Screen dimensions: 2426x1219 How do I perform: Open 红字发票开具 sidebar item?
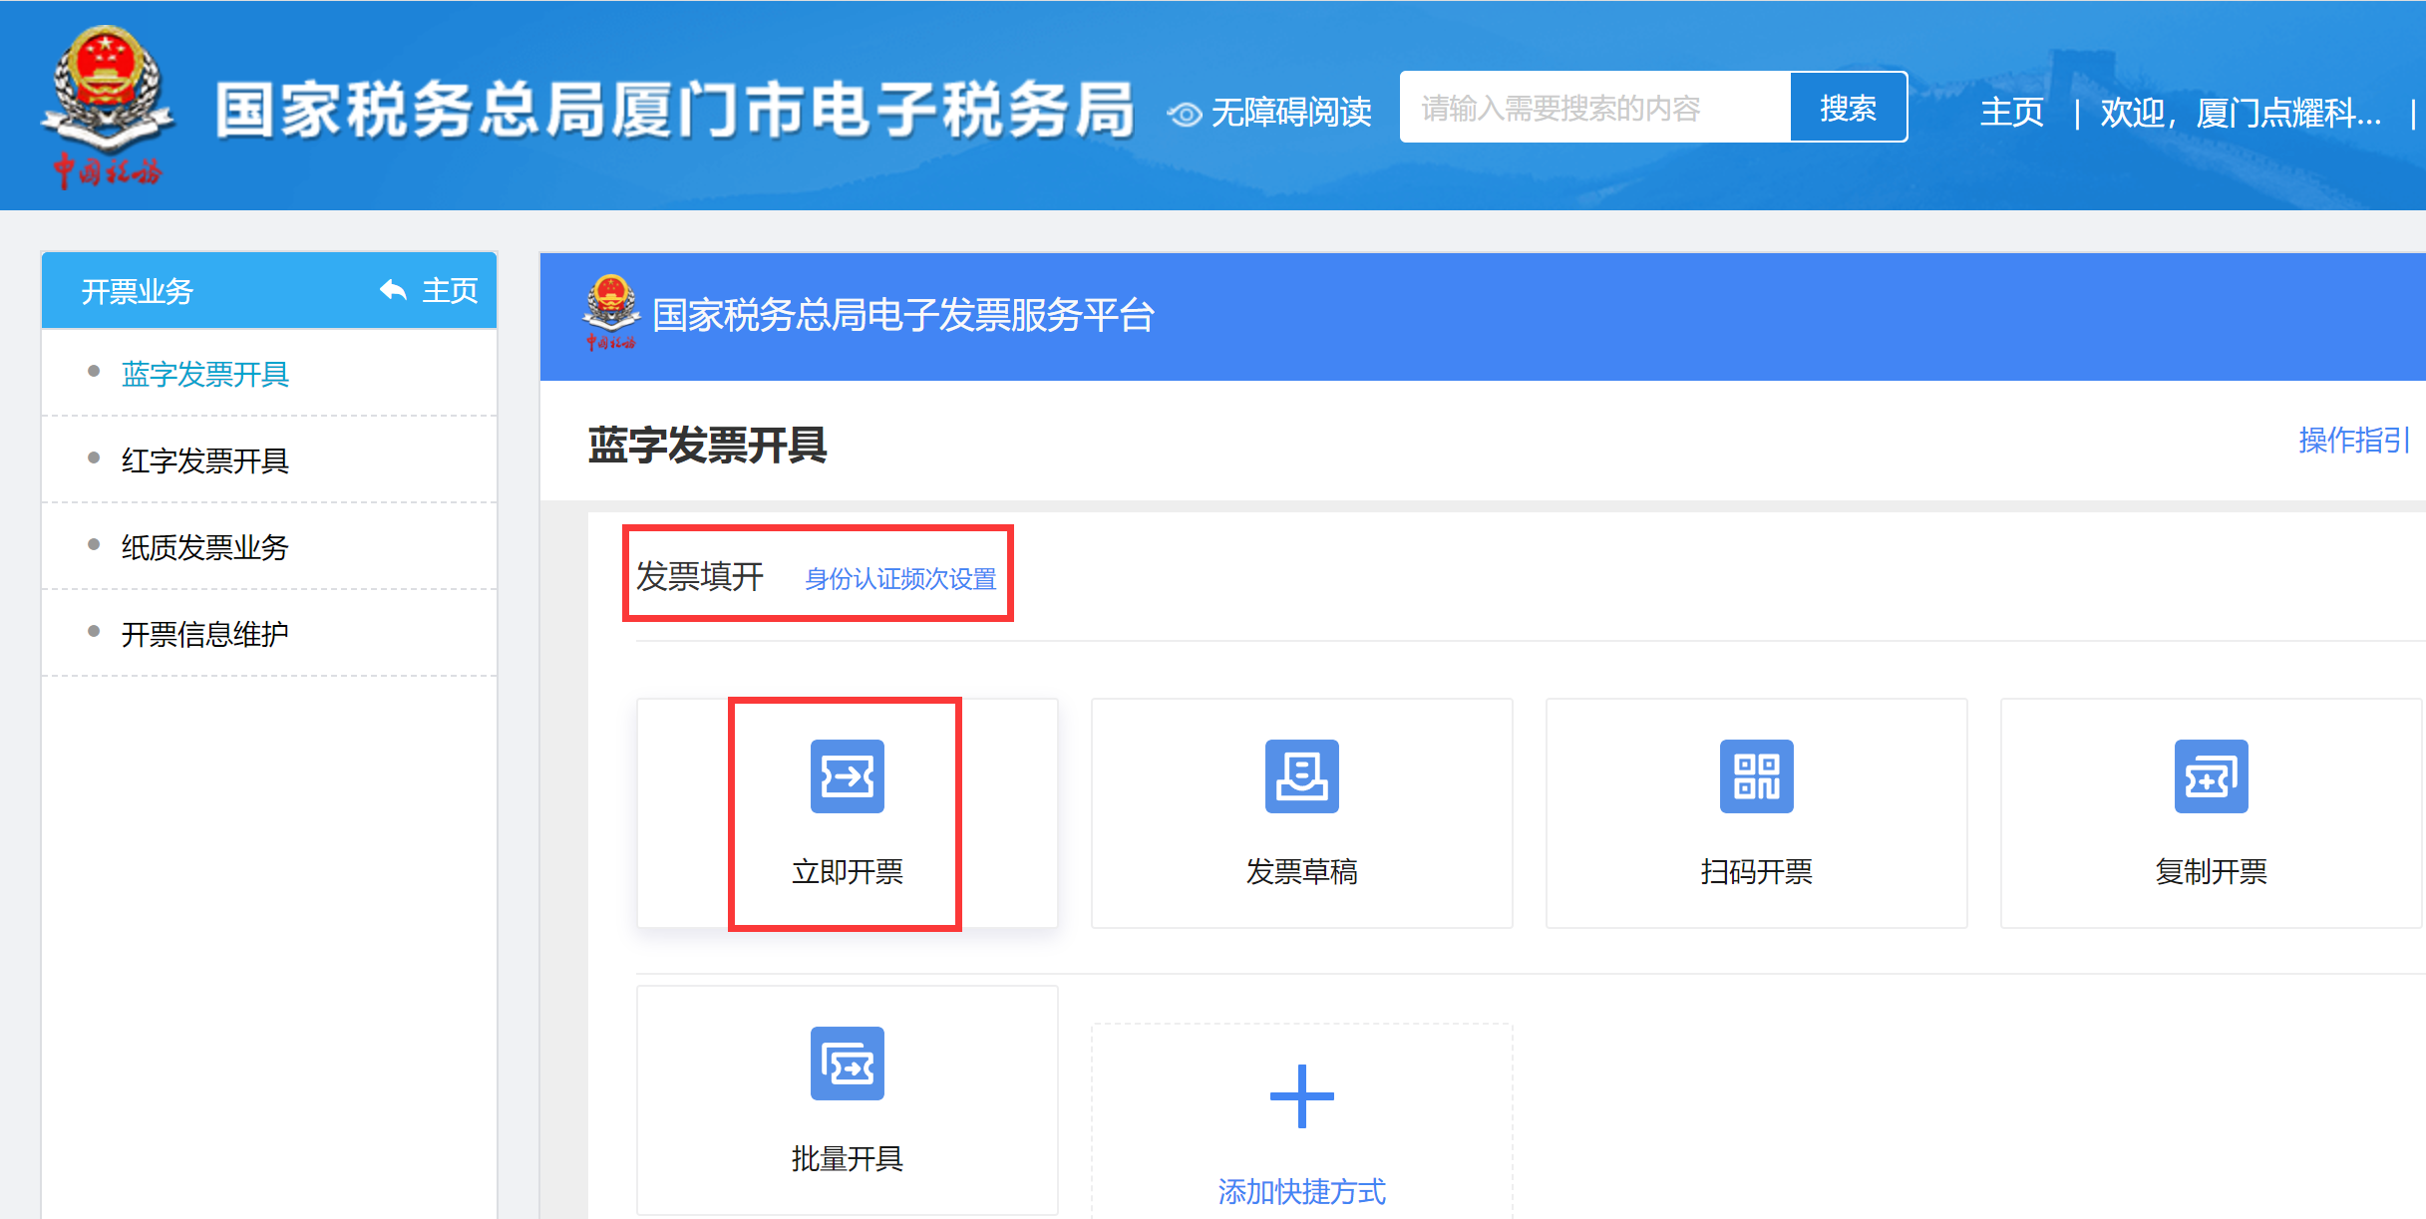[x=204, y=460]
